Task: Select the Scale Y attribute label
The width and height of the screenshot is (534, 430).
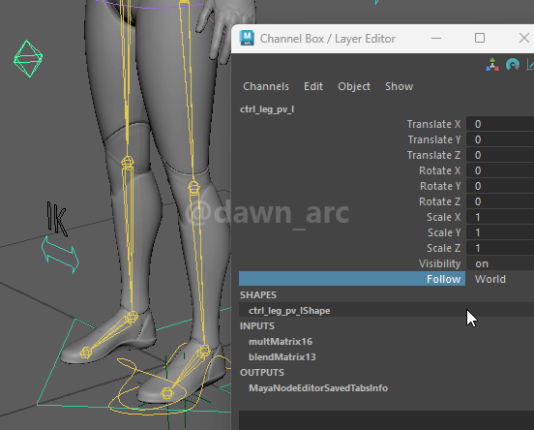Action: tap(444, 232)
